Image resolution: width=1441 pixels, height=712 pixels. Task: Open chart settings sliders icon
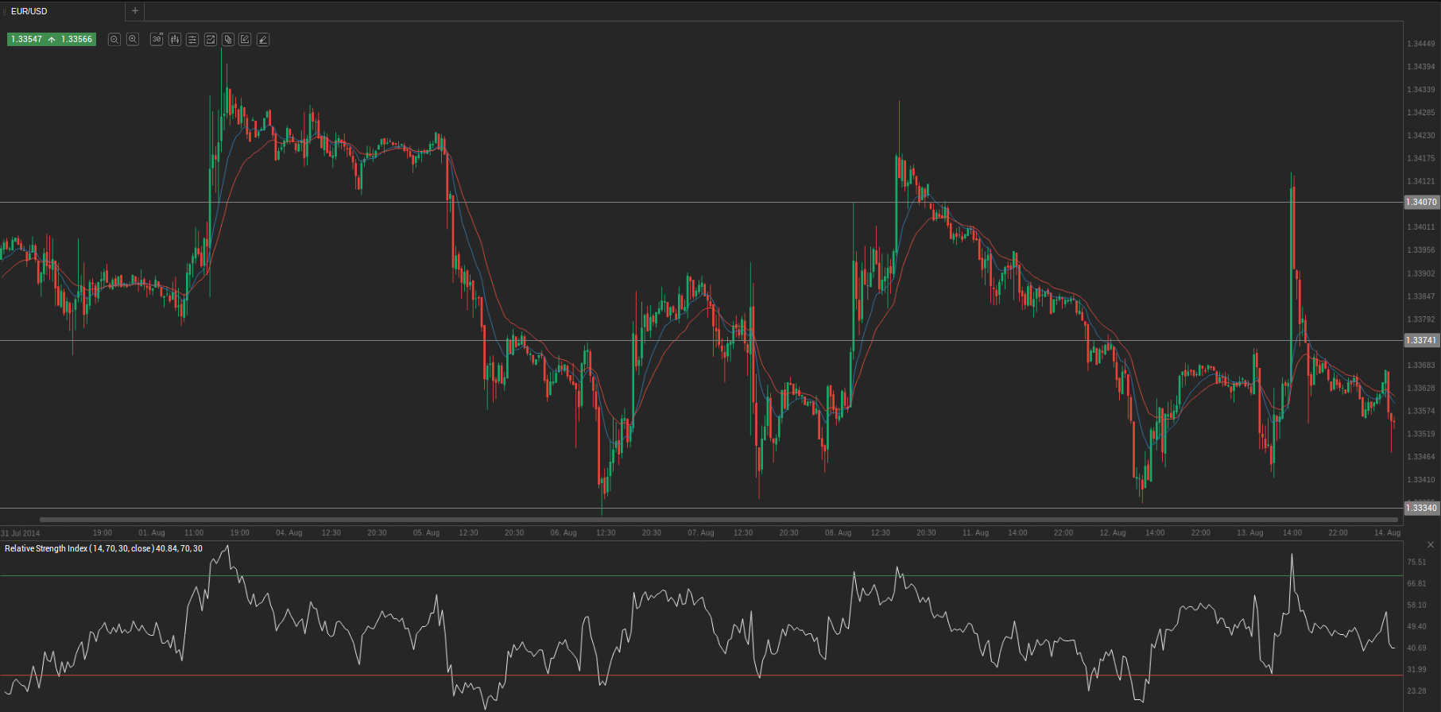click(192, 40)
